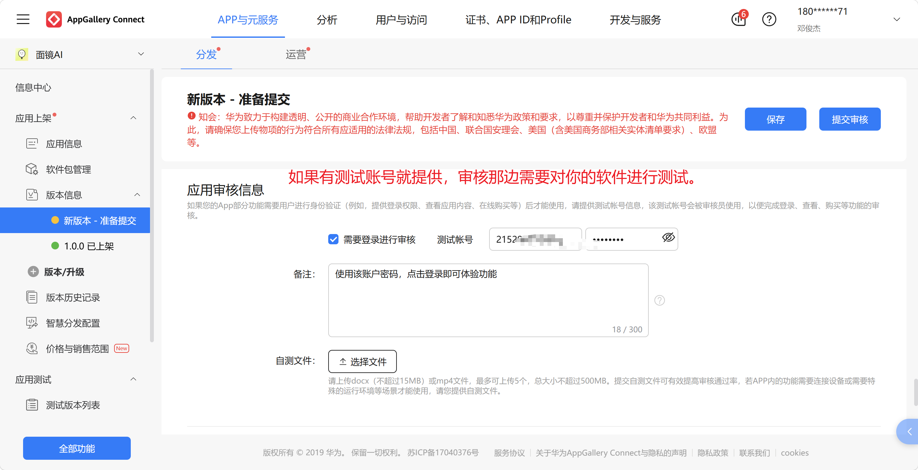This screenshot has width=918, height=470.
Task: Open the 用户与访问 top menu
Action: click(x=401, y=20)
